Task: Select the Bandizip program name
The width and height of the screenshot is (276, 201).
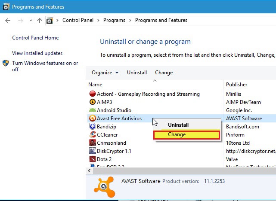Action: [106, 127]
